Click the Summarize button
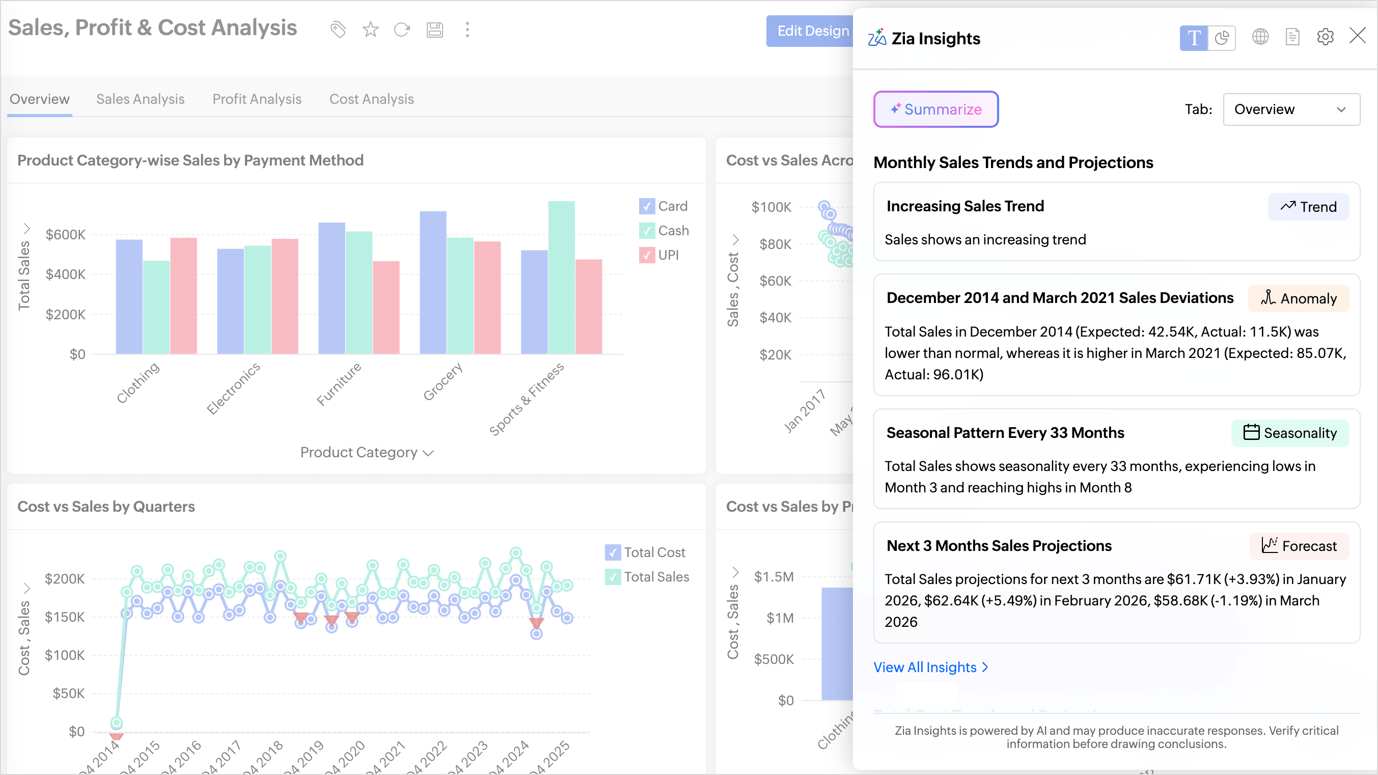This screenshot has width=1378, height=775. [935, 109]
